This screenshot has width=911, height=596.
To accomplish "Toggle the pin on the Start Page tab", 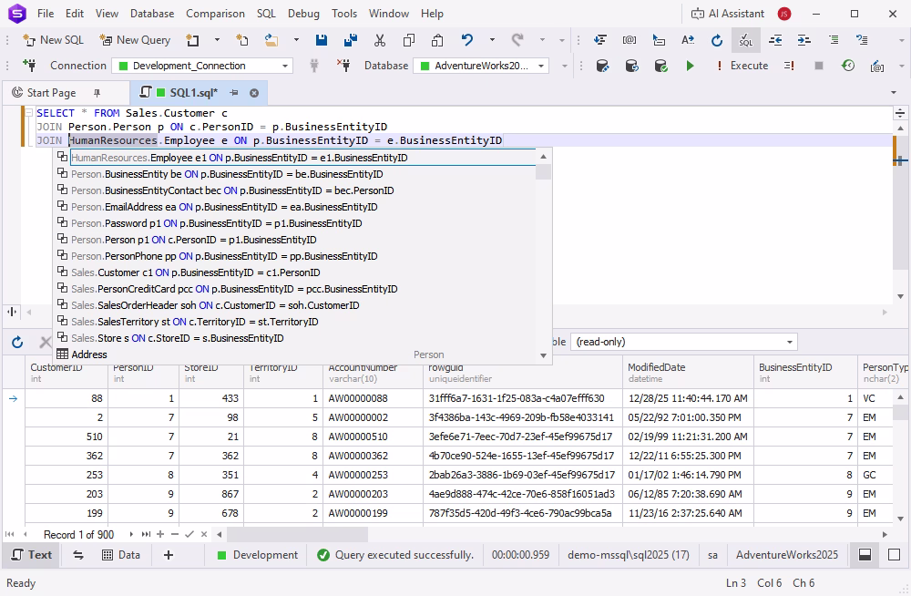I will [97, 93].
